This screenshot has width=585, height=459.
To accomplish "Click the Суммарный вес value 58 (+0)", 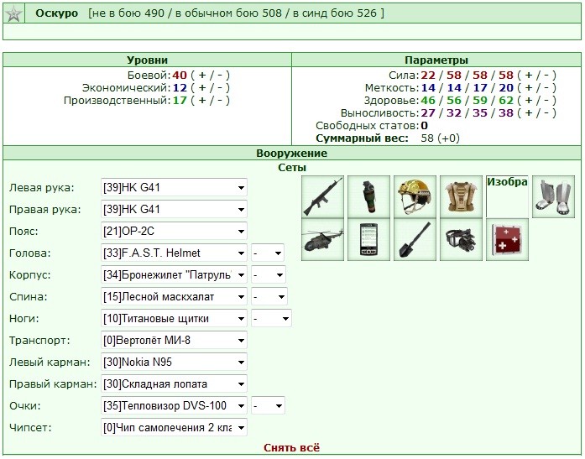I will tap(441, 138).
